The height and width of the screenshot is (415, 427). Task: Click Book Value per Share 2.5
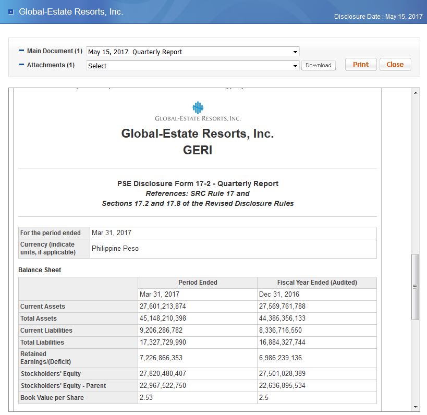pyautogui.click(x=264, y=398)
